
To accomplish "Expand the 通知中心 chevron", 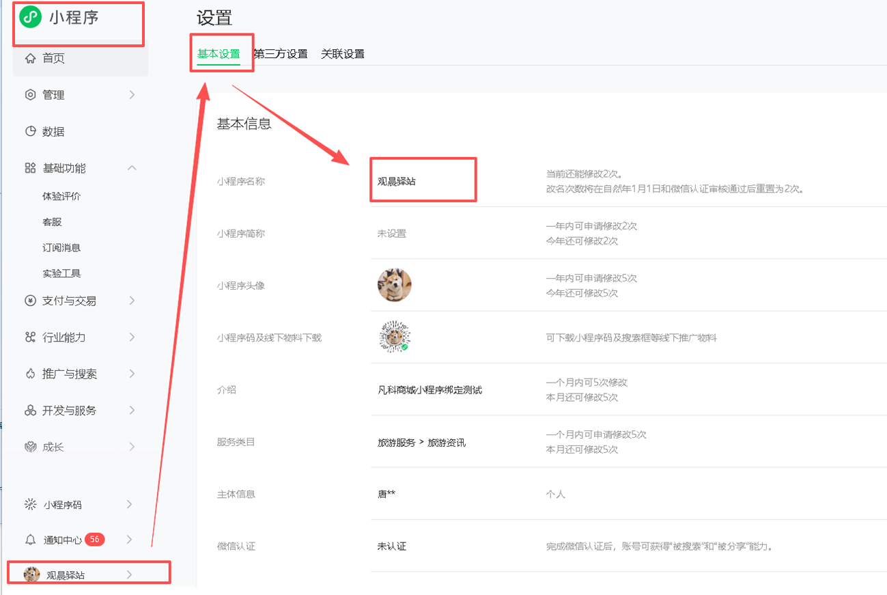I will coord(130,540).
